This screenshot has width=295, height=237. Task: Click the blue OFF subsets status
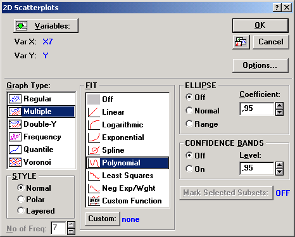(283, 193)
